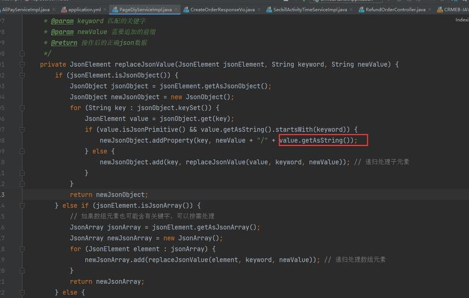This screenshot has width=469, height=298.
Task: Fold the replaceJsonValue method at its signature line
Action: tap(22, 64)
